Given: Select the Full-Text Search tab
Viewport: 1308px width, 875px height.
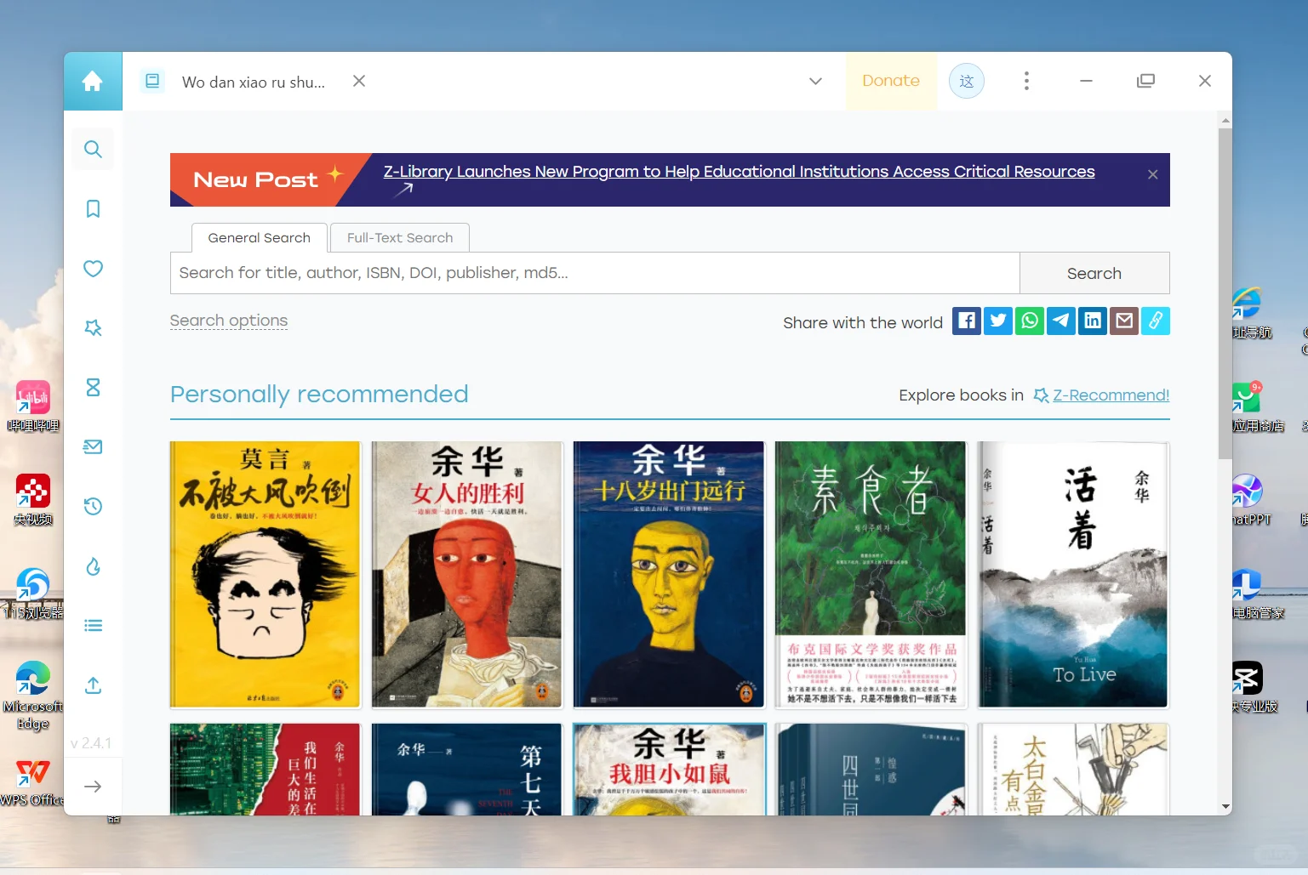Looking at the screenshot, I should point(400,238).
